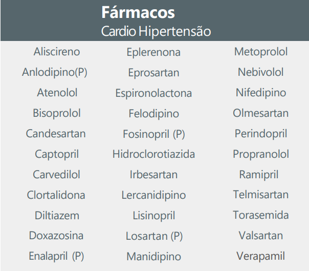Choose Bisoprolol from the first column
This screenshot has height=271, width=309.
(57, 113)
